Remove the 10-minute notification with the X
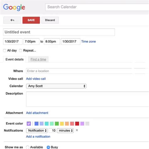Screen dimensions: 149x149 click(77, 130)
